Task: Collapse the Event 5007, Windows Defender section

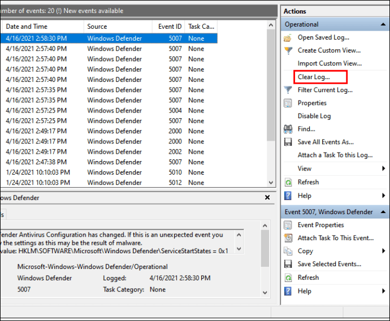Action: coord(383,212)
